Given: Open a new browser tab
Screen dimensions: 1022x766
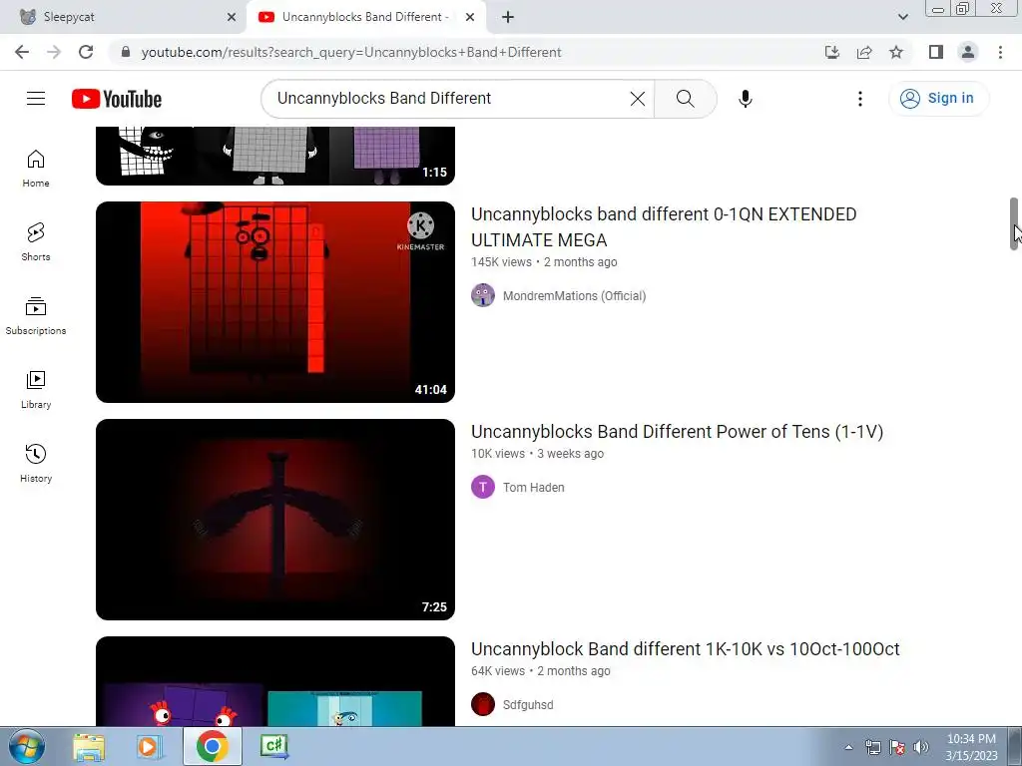Looking at the screenshot, I should pyautogui.click(x=508, y=17).
